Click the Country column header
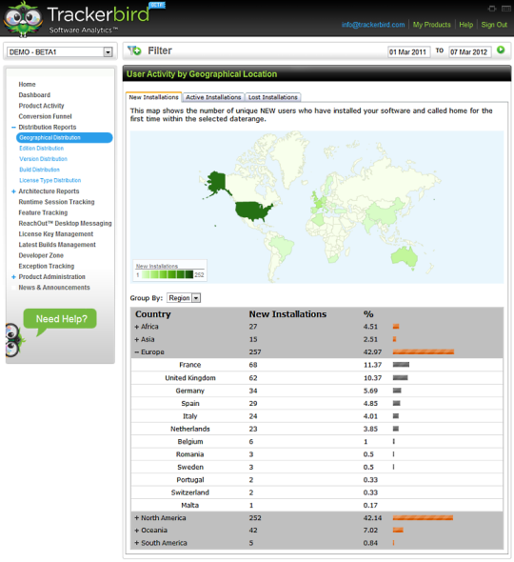The height and width of the screenshot is (562, 514). coord(153,314)
